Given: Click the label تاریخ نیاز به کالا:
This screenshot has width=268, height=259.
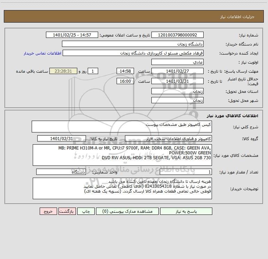Looking at the screenshot, I should [103, 139].
